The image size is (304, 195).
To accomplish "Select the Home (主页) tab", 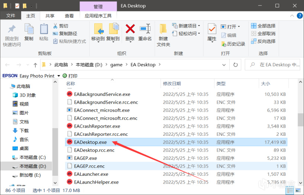I will [x=30, y=16].
